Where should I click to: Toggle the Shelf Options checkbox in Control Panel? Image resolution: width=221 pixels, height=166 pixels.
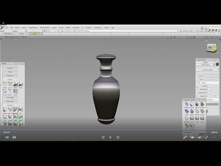click(x=214, y=65)
